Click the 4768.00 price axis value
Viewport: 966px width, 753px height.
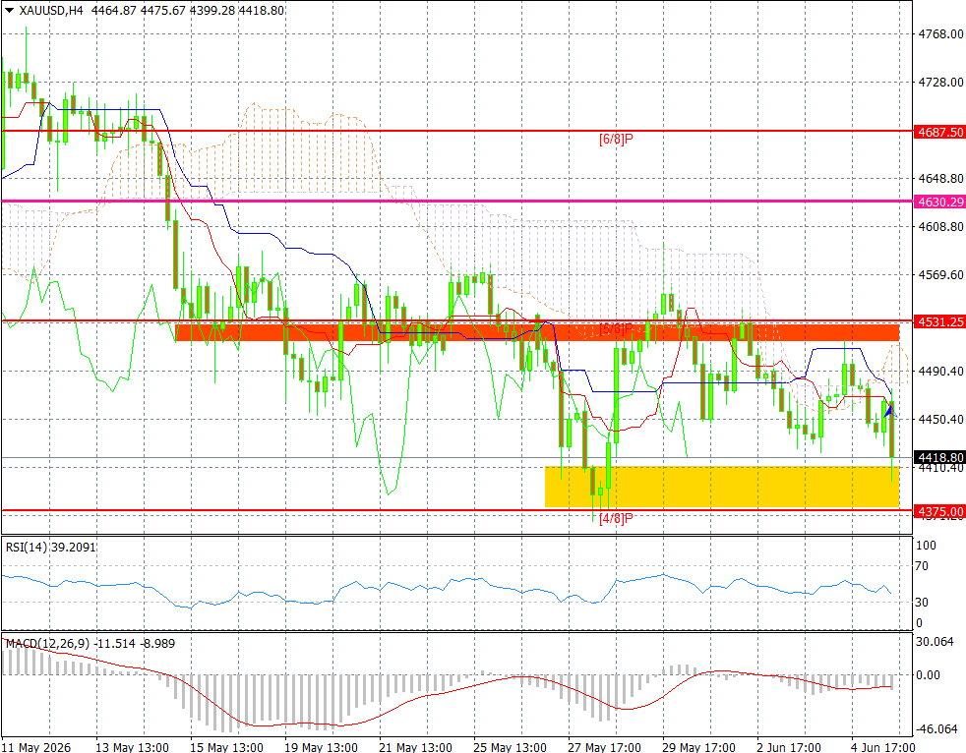tap(940, 33)
